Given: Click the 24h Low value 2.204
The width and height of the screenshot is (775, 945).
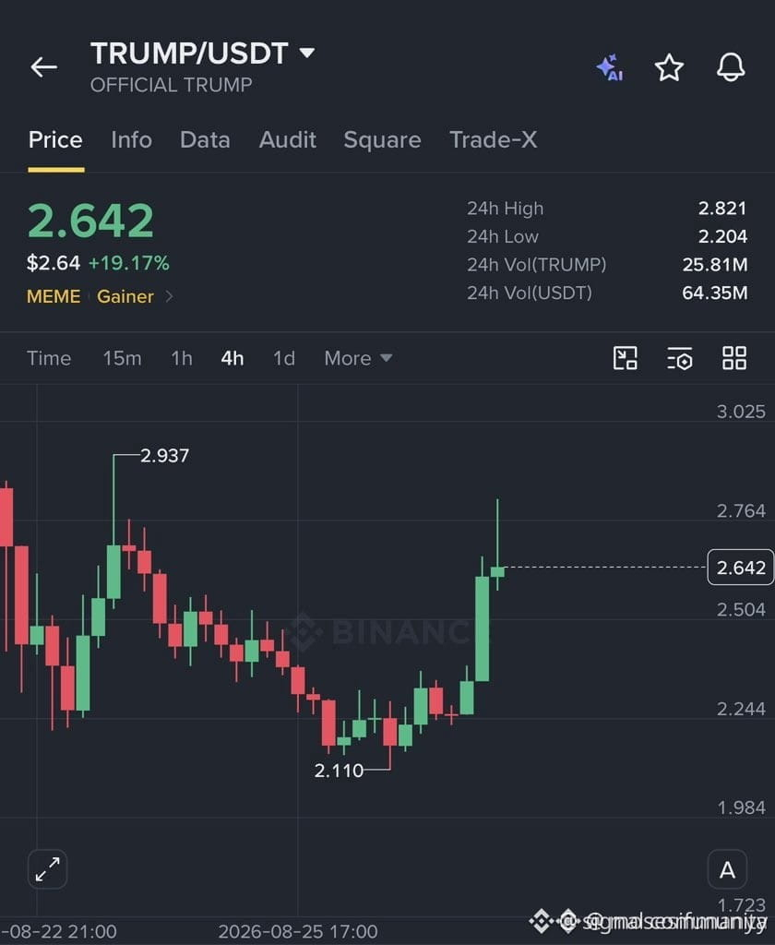Looking at the screenshot, I should click(722, 236).
